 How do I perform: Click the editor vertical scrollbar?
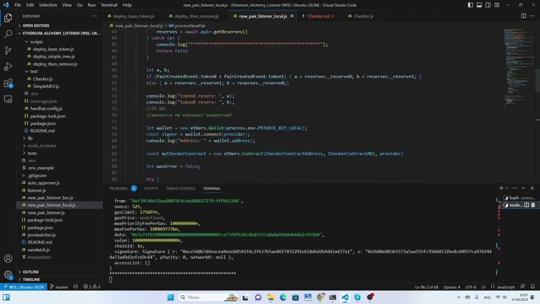coord(537,80)
